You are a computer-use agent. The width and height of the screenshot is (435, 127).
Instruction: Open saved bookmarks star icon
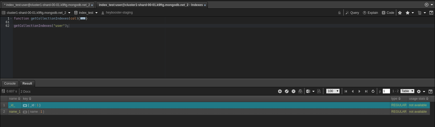pyautogui.click(x=408, y=12)
